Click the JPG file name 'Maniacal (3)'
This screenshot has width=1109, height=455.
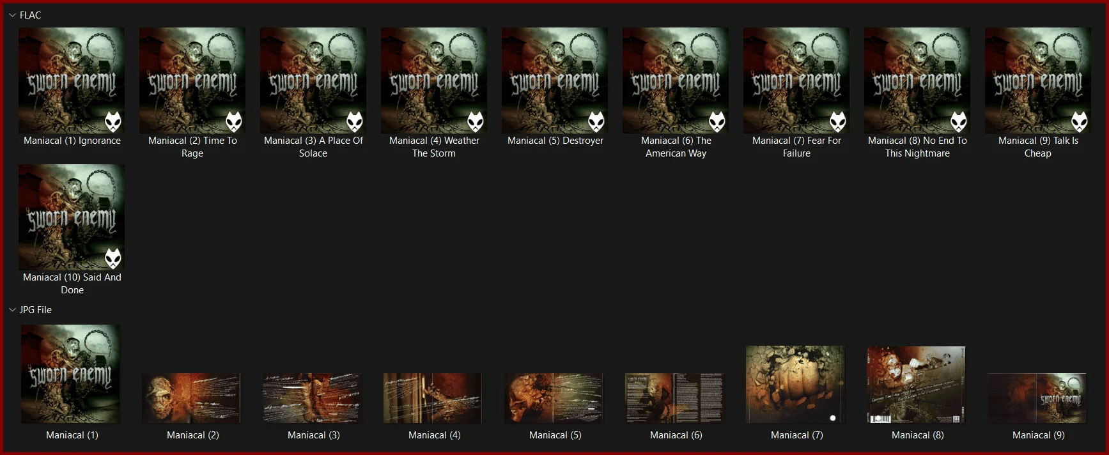(314, 435)
